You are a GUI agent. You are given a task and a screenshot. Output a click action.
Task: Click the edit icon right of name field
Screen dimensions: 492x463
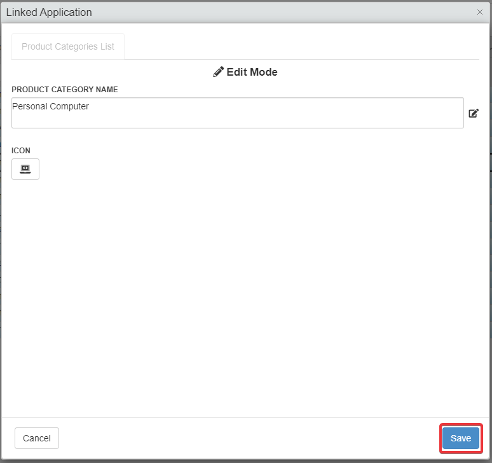(x=474, y=113)
